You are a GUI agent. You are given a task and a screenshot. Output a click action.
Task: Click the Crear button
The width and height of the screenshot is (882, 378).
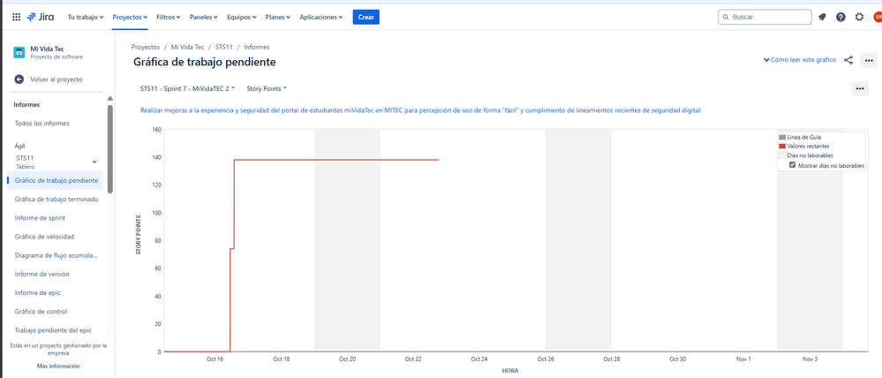coord(366,17)
